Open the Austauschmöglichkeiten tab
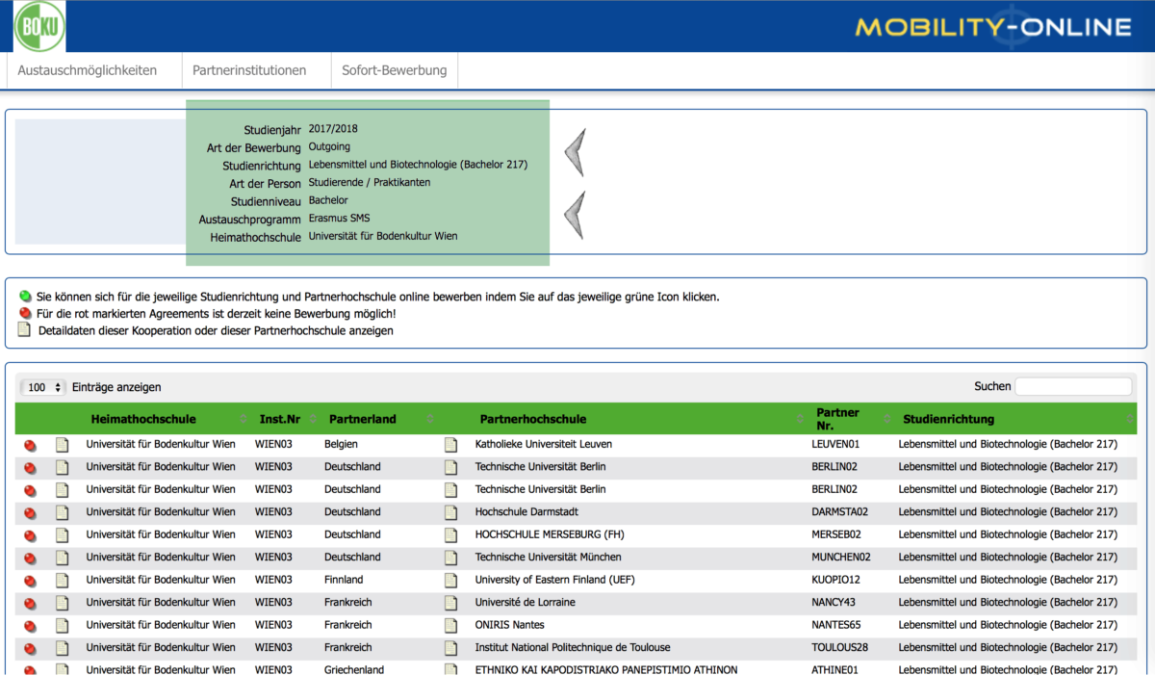The image size is (1155, 676). 88,70
